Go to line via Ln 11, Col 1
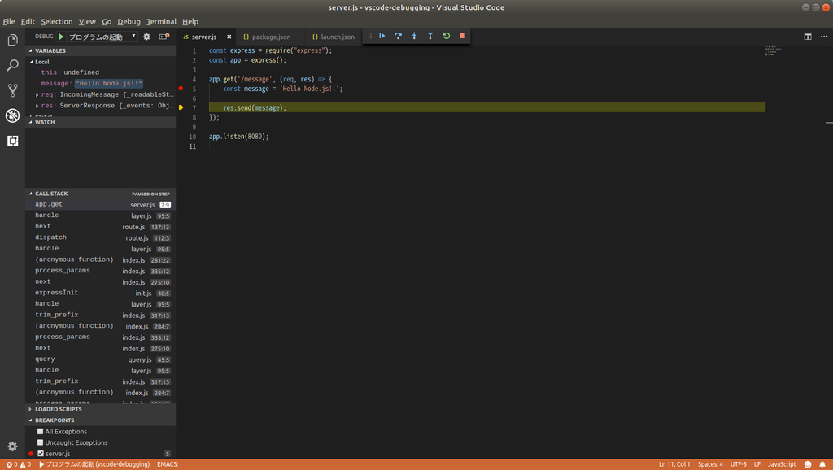The width and height of the screenshot is (833, 470). pyautogui.click(x=674, y=464)
